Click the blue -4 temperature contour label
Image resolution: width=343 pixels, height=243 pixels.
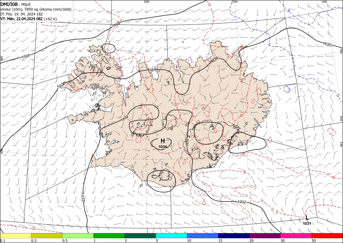coord(288,11)
